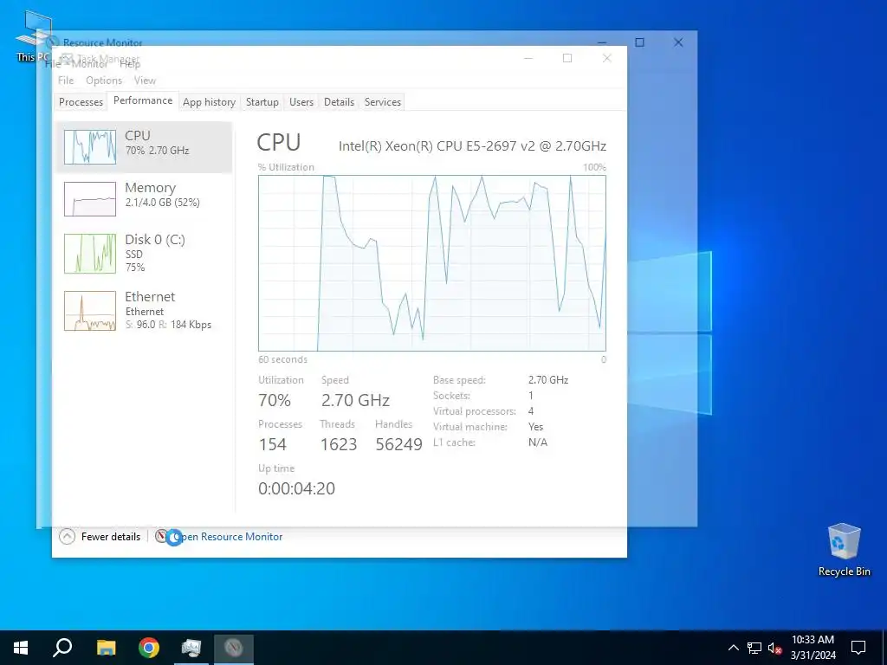Close the Task Manager window
The image size is (887, 665).
607,58
